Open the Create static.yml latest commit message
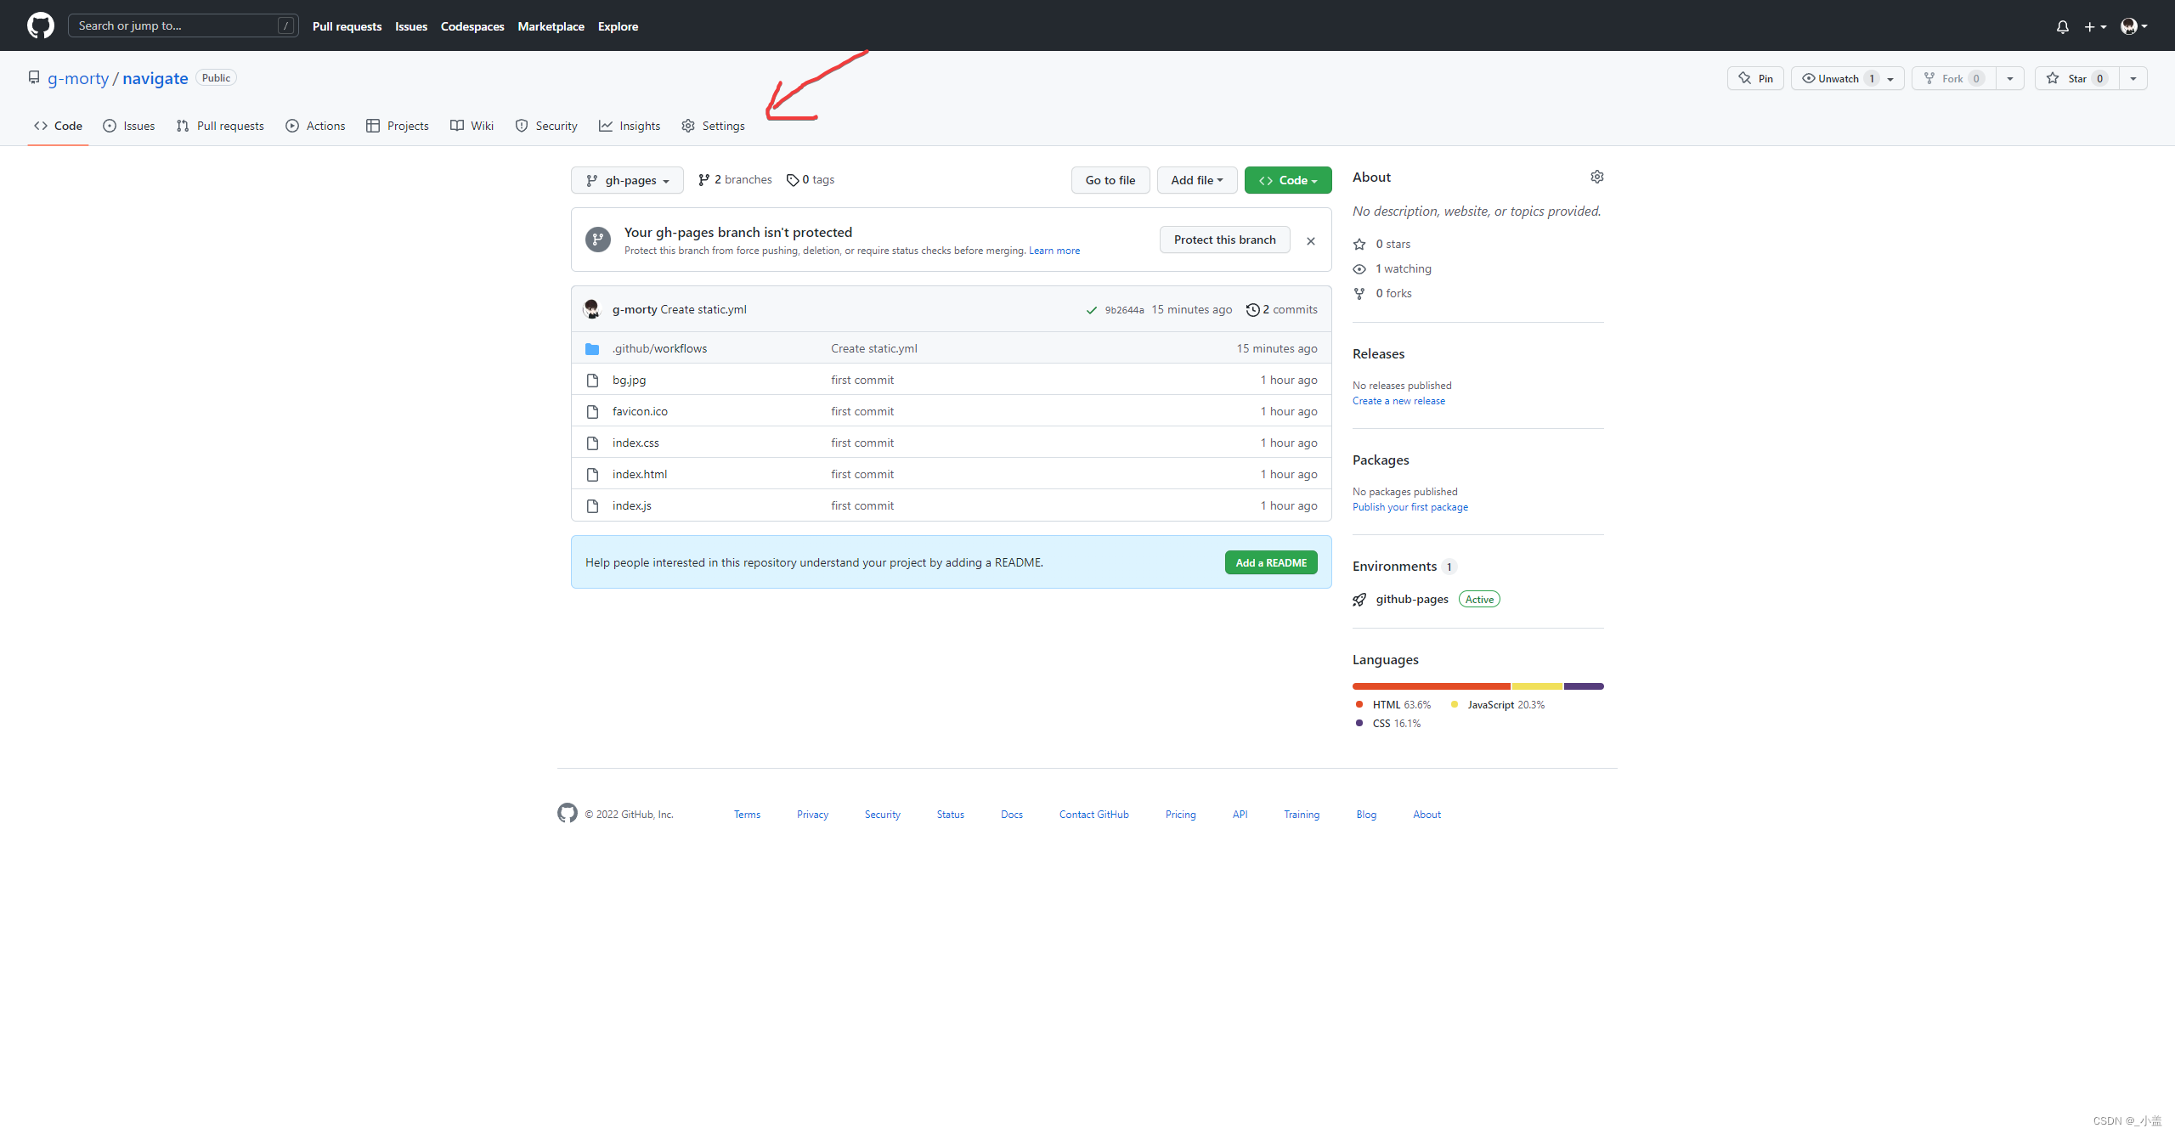The width and height of the screenshot is (2175, 1134). pyautogui.click(x=703, y=309)
